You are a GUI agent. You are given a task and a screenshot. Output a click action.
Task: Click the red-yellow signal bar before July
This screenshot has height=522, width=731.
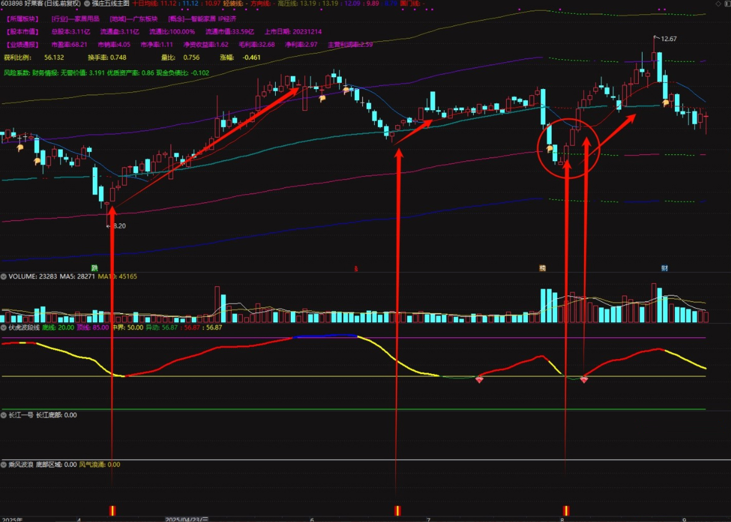397,510
